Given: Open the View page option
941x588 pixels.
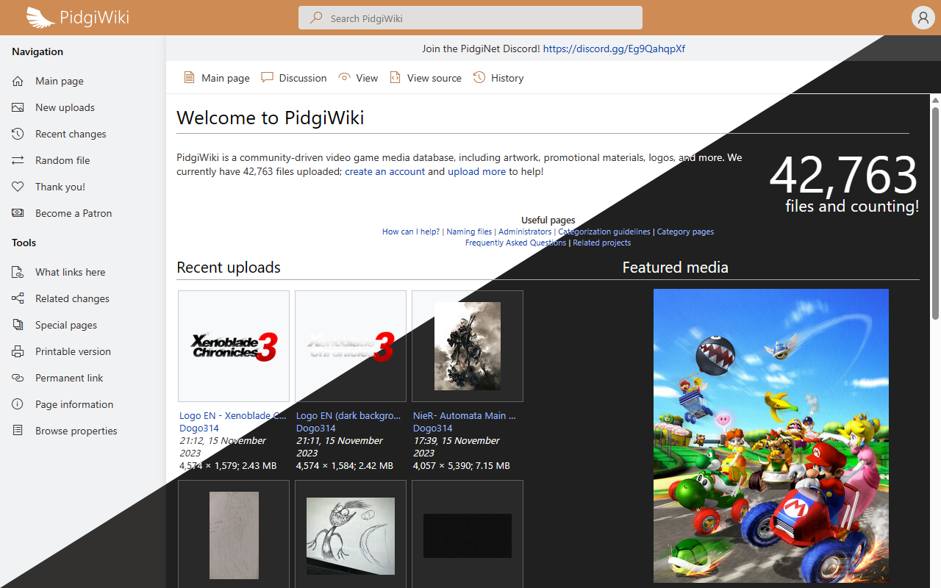Looking at the screenshot, I should point(358,77).
